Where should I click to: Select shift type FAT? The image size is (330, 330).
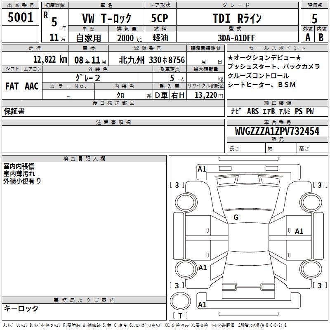[12, 86]
